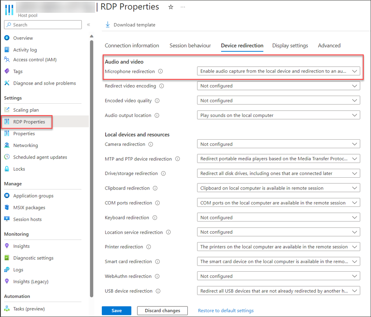Click the MSIX packages icon
The width and height of the screenshot is (371, 317).
(7, 207)
